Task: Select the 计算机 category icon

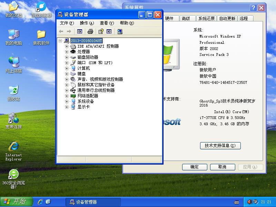Action: 73,68
